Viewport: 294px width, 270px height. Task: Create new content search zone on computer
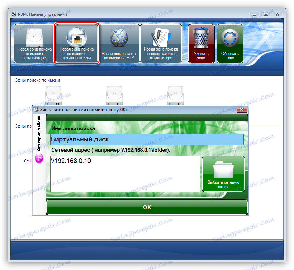point(161,44)
